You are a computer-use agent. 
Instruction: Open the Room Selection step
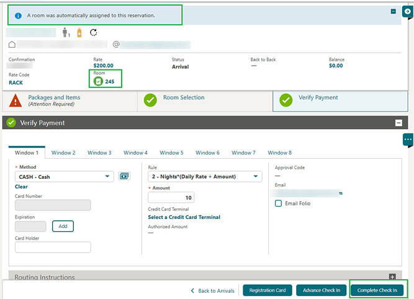(x=205, y=101)
